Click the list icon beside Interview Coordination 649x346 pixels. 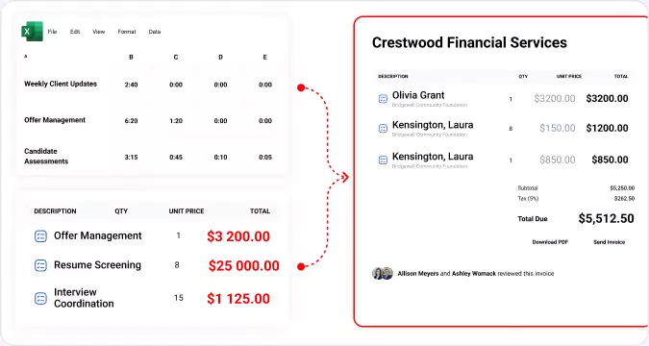pyautogui.click(x=40, y=298)
